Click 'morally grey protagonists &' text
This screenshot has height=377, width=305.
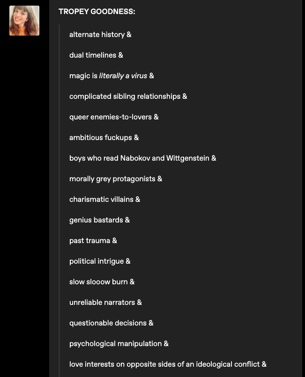pos(116,179)
